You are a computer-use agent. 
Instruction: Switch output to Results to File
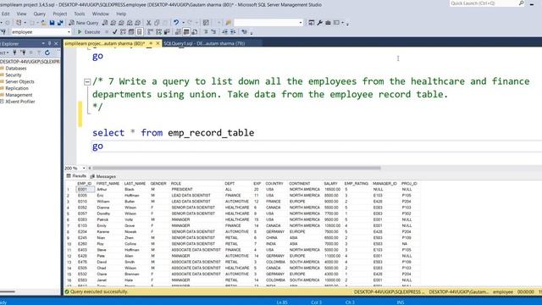click(195, 32)
